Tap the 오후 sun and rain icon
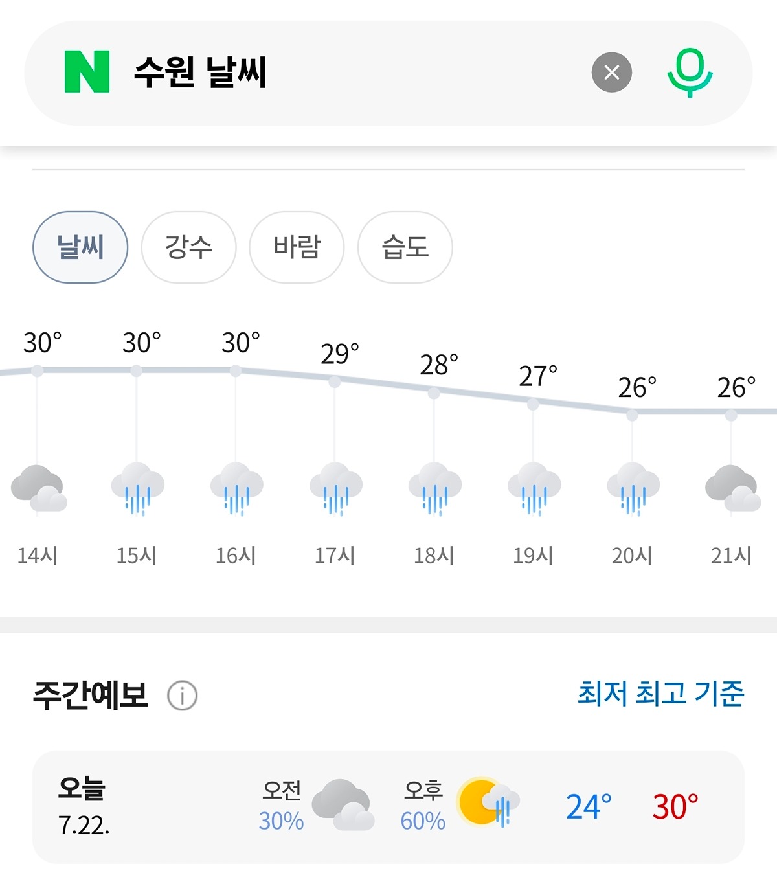 [x=488, y=802]
